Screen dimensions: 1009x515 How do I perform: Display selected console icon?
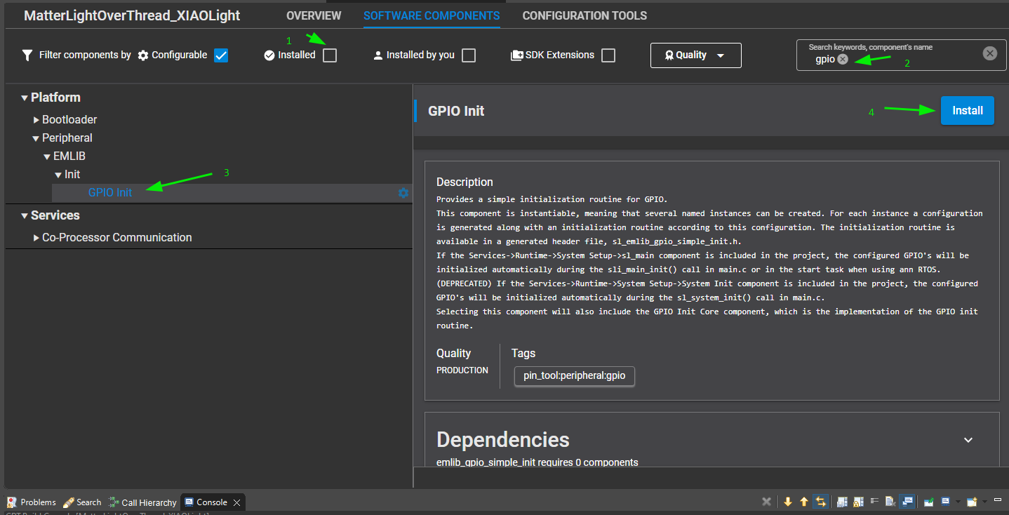pyautogui.click(x=945, y=502)
